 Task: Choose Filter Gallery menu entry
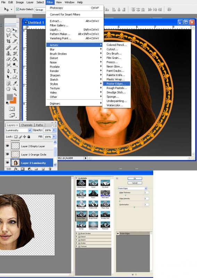[59, 25]
